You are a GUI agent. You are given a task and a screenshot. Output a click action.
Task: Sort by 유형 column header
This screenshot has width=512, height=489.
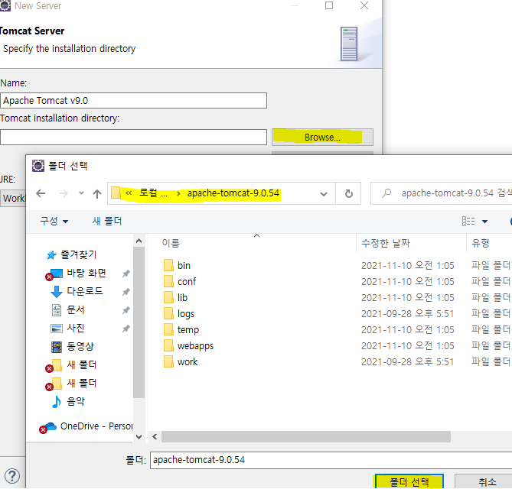tap(481, 243)
